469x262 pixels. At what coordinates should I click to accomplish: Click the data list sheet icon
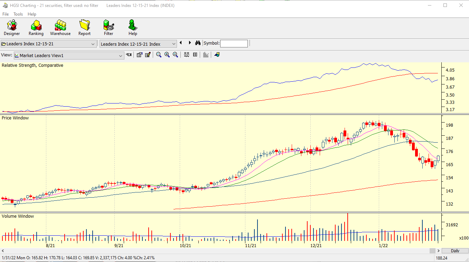coord(195,55)
